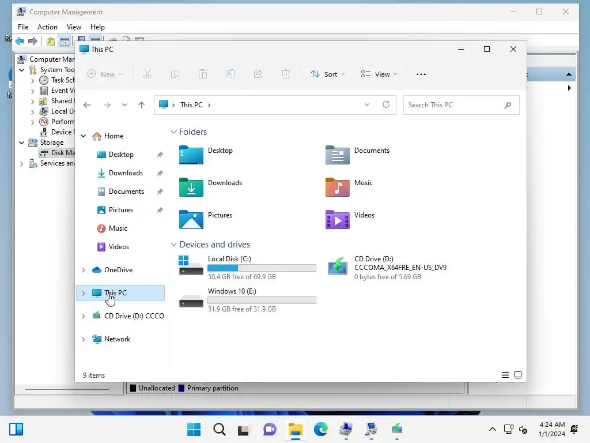Open the See more ellipsis menu
Image resolution: width=590 pixels, height=443 pixels.
click(421, 74)
